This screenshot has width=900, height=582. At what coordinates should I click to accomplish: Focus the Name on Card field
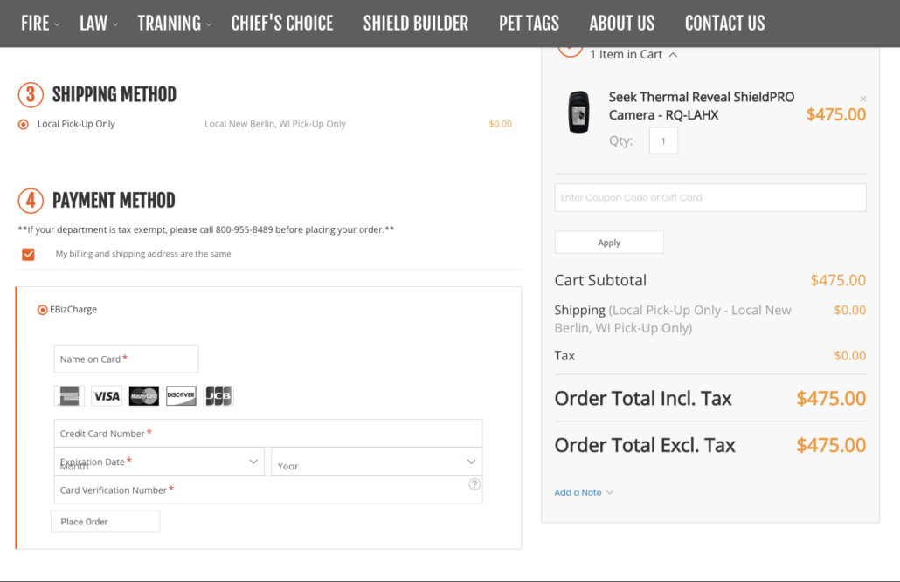pyautogui.click(x=127, y=359)
